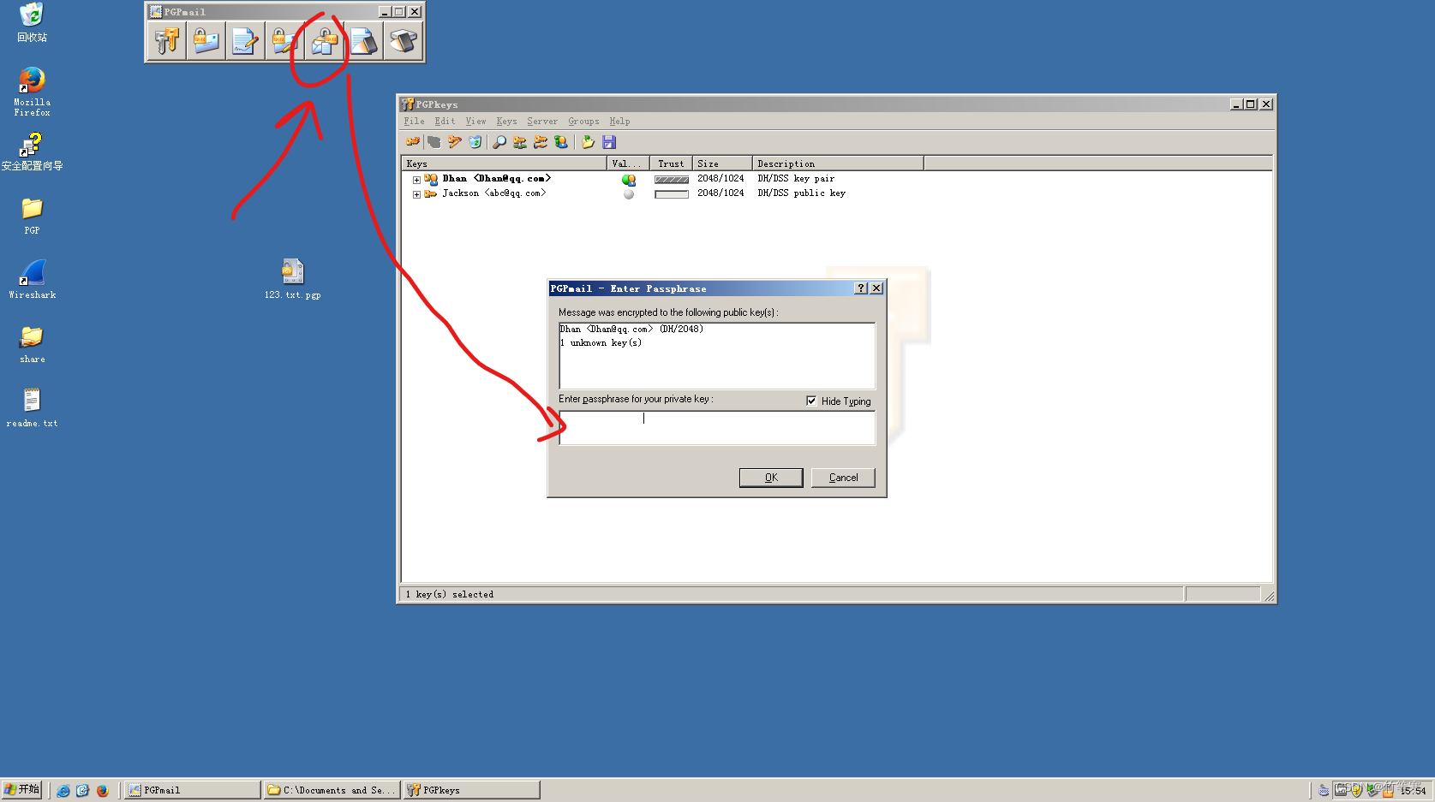Image resolution: width=1435 pixels, height=802 pixels.
Task: Click the green validity indicator for Dhan
Action: (x=629, y=180)
